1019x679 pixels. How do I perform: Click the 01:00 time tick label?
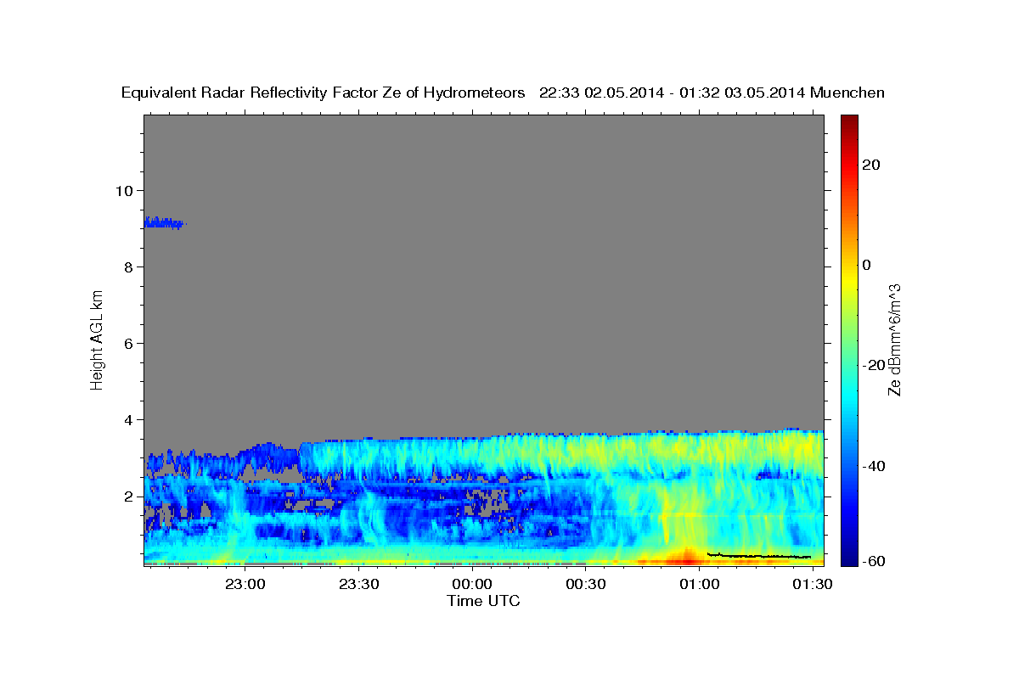[x=699, y=584]
